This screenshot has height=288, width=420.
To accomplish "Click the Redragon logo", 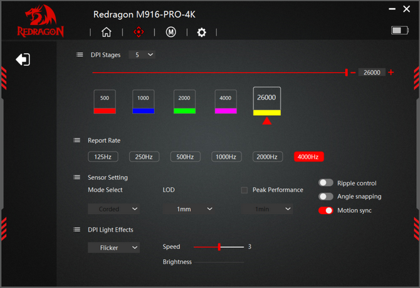I will tap(41, 21).
